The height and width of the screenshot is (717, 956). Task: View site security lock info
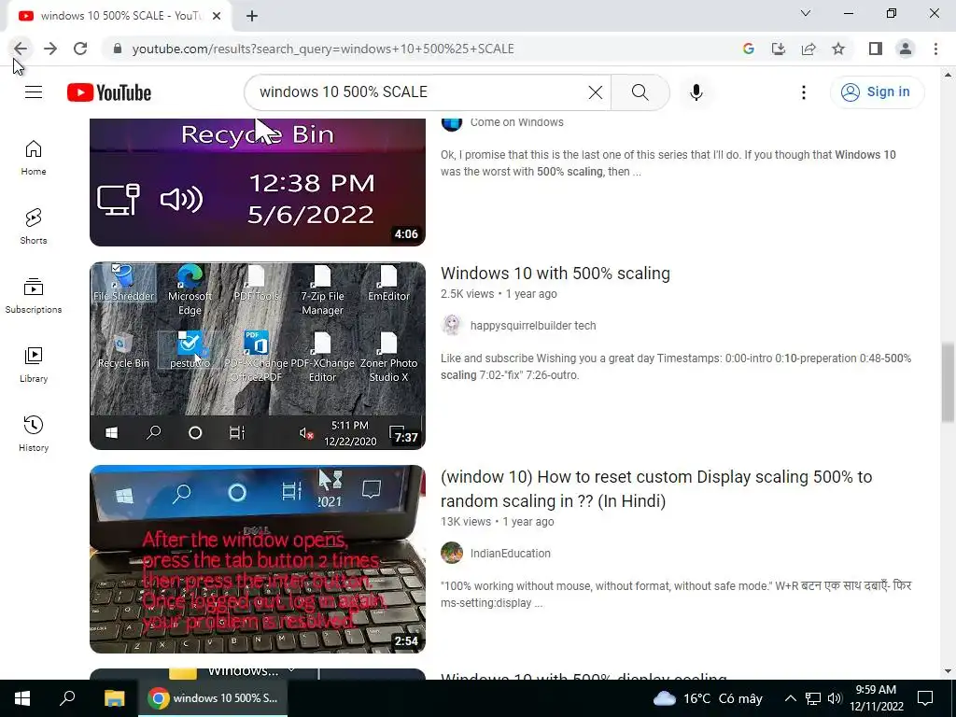pos(118,49)
